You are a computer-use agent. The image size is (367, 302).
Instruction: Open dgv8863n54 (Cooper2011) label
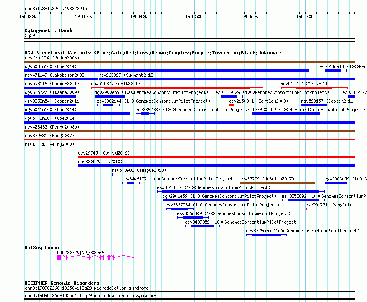coord(53,101)
